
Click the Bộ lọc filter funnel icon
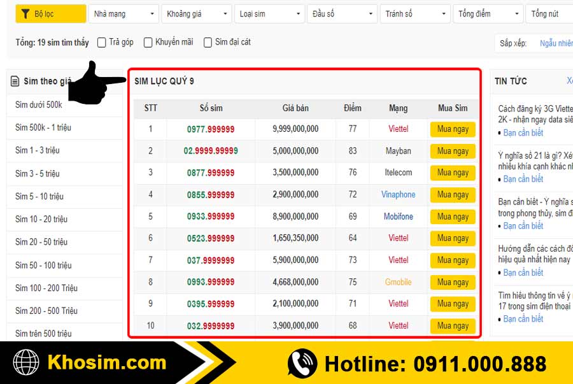26,13
